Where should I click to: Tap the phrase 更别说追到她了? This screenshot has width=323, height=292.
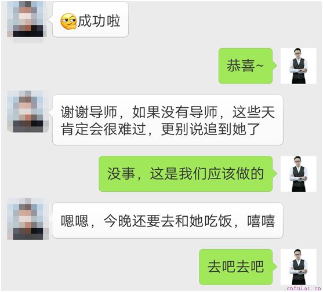[211, 129]
